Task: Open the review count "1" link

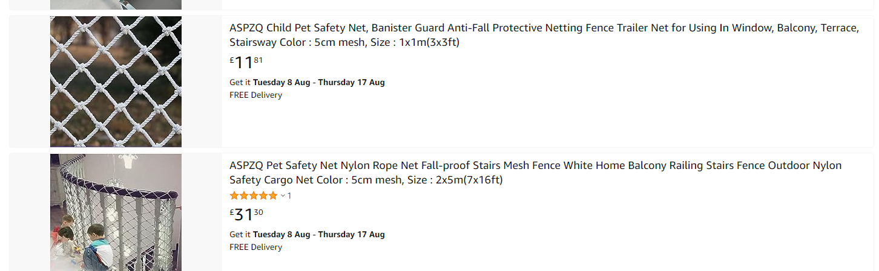Action: tap(289, 196)
